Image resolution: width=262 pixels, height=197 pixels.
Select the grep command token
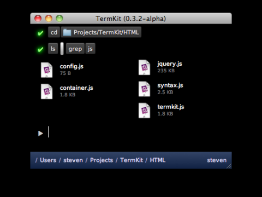pos(75,49)
